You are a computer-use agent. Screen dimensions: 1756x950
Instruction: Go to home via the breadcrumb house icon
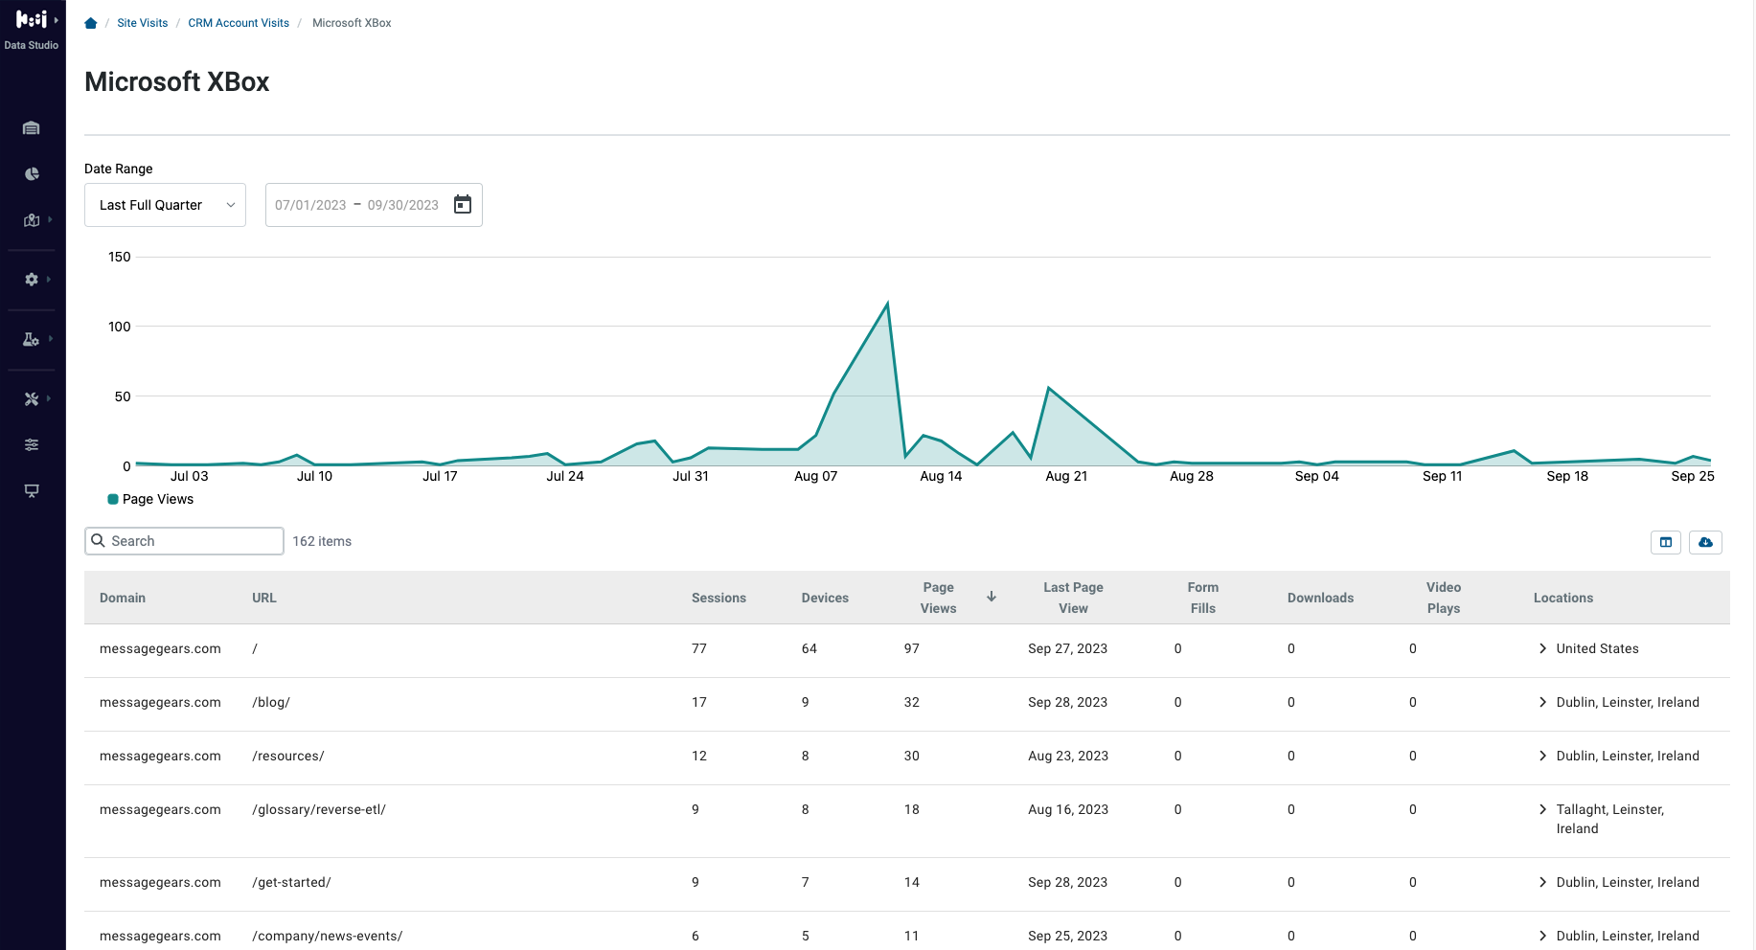pos(91,23)
